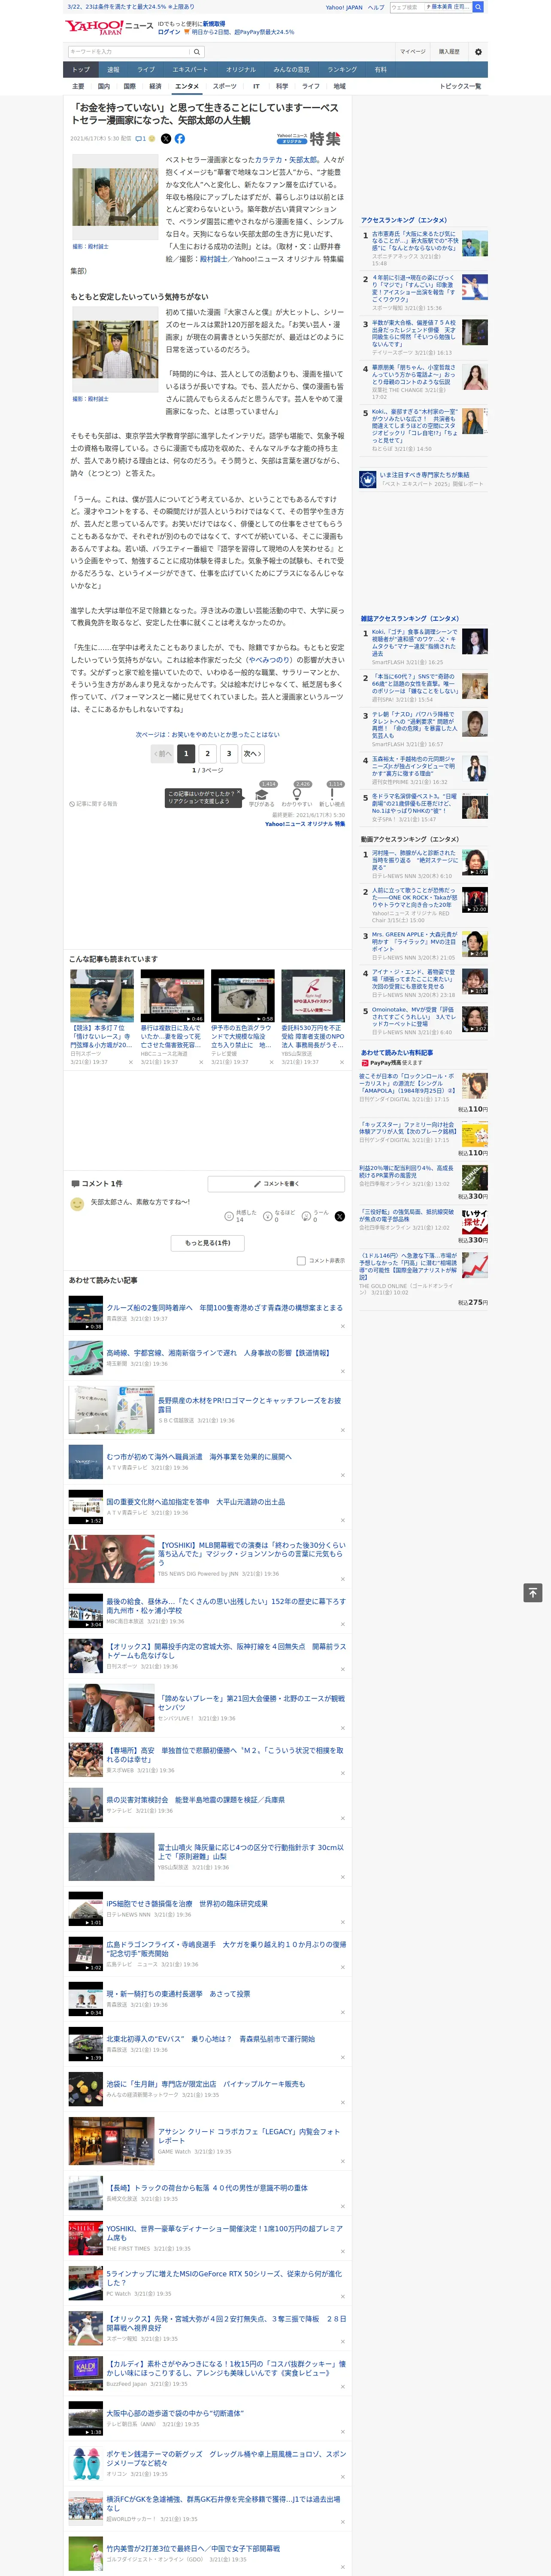Open the article's top photo of Yabe Taro
The image size is (551, 2576).
pos(114,197)
